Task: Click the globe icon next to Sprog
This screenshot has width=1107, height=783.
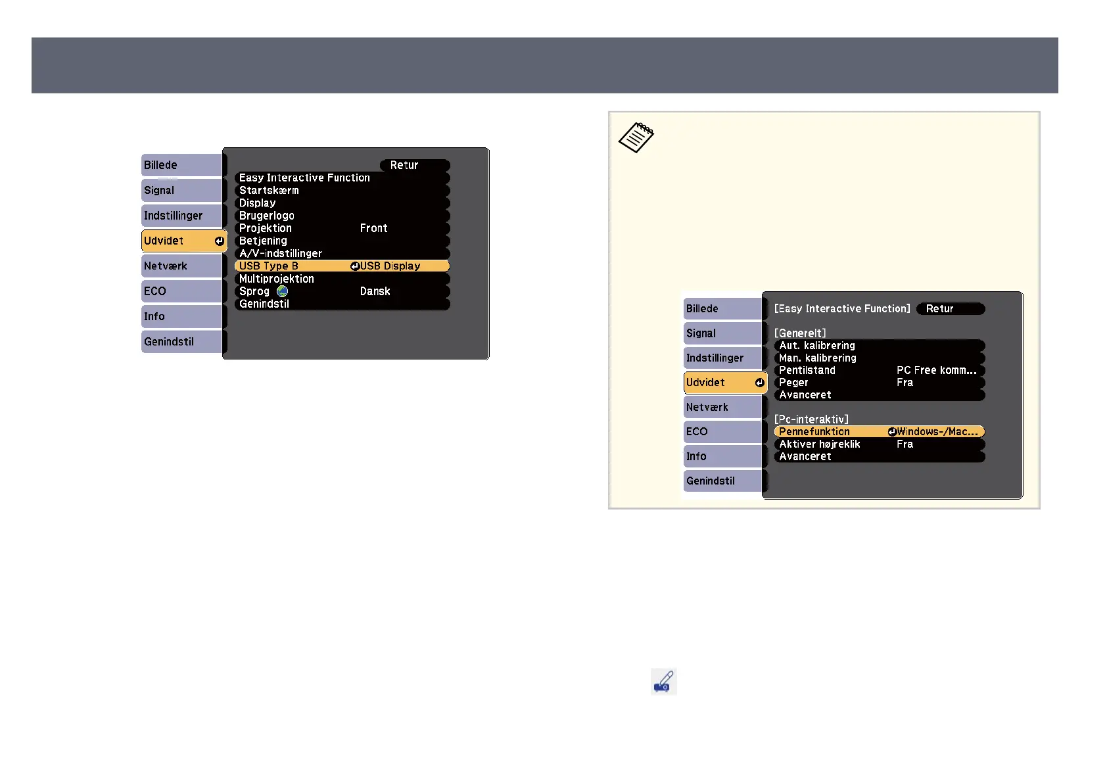Action: [283, 291]
